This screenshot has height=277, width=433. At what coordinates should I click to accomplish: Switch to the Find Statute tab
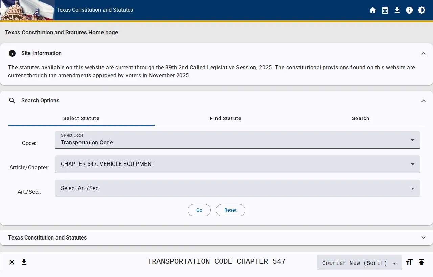pos(226,118)
